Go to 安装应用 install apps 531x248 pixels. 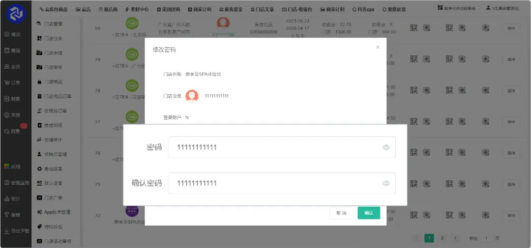[x=16, y=183]
